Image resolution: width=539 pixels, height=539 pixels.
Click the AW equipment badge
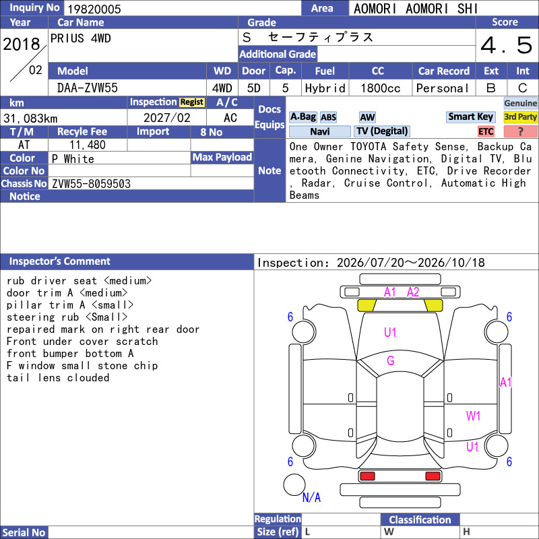367,117
